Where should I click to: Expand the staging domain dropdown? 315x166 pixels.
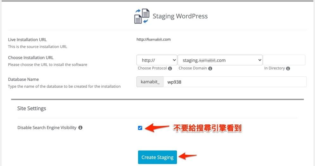click(220, 60)
